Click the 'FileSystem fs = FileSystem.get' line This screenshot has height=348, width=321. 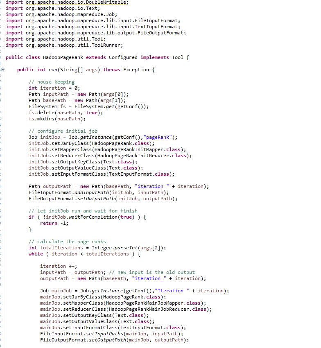click(x=88, y=106)
